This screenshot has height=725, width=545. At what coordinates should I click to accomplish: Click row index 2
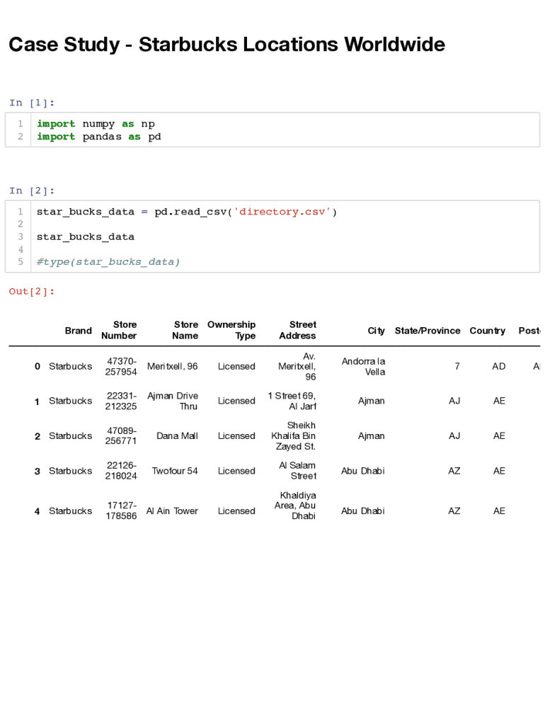click(38, 436)
